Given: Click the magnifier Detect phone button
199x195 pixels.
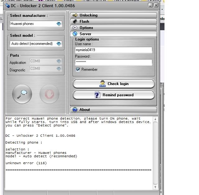Looking at the screenshot, I should click(22, 94).
